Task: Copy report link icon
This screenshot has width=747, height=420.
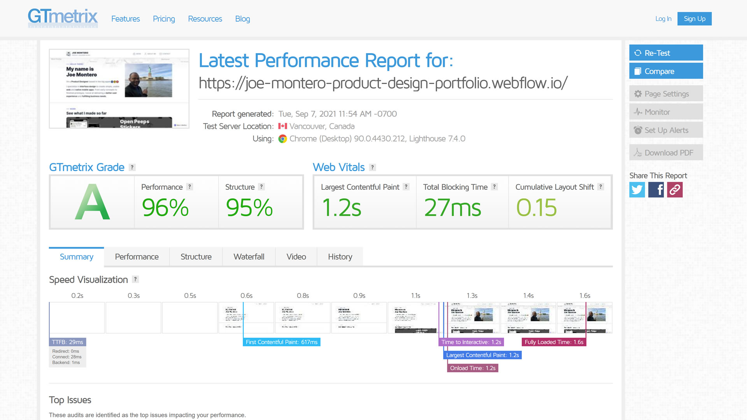Action: (675, 190)
